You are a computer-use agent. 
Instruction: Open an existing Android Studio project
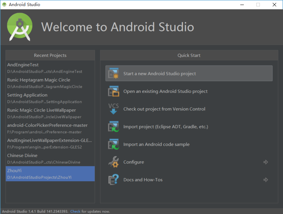(x=189, y=91)
